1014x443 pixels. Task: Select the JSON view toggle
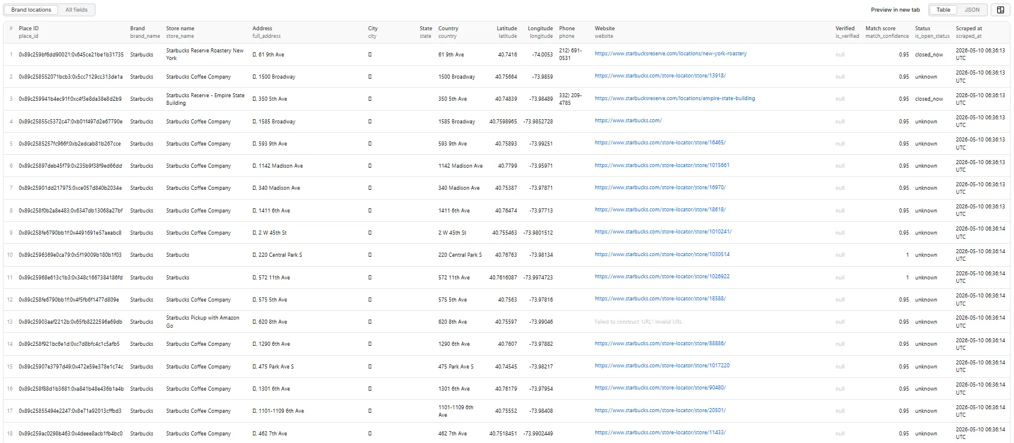pyautogui.click(x=972, y=10)
